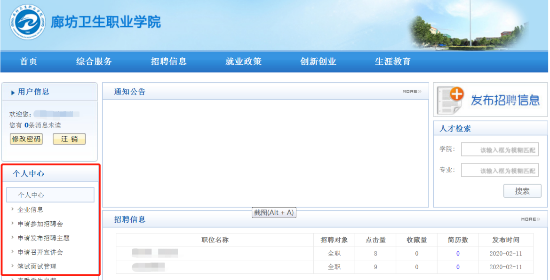Image resolution: width=550 pixels, height=280 pixels.
Task: Expand 申请发布招聘主题 sidebar item
Action: (43, 238)
